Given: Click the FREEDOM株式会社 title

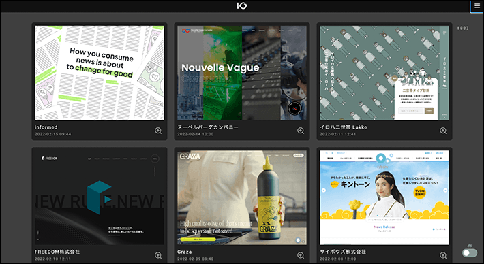Looking at the screenshot, I should click(x=57, y=252).
